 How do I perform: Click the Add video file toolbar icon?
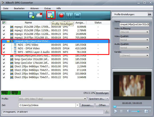[x=31, y=15]
